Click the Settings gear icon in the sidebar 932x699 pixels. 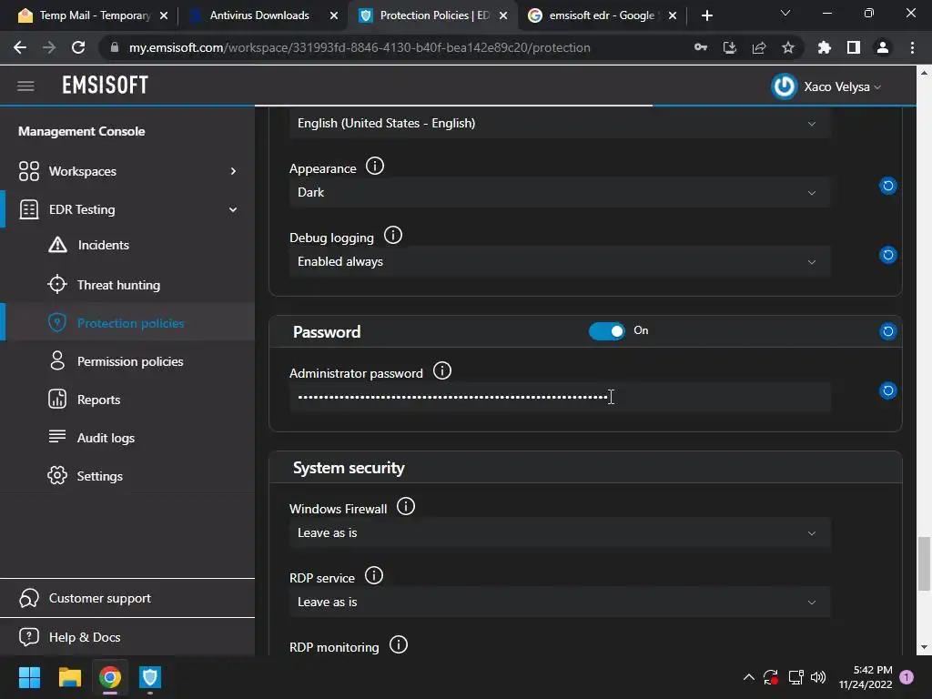57,475
